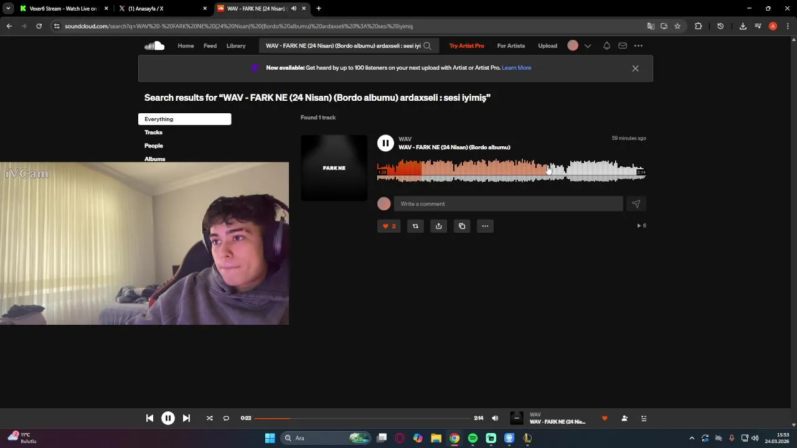Click Try Artist Pro
This screenshot has height=448, width=797.
click(466, 45)
